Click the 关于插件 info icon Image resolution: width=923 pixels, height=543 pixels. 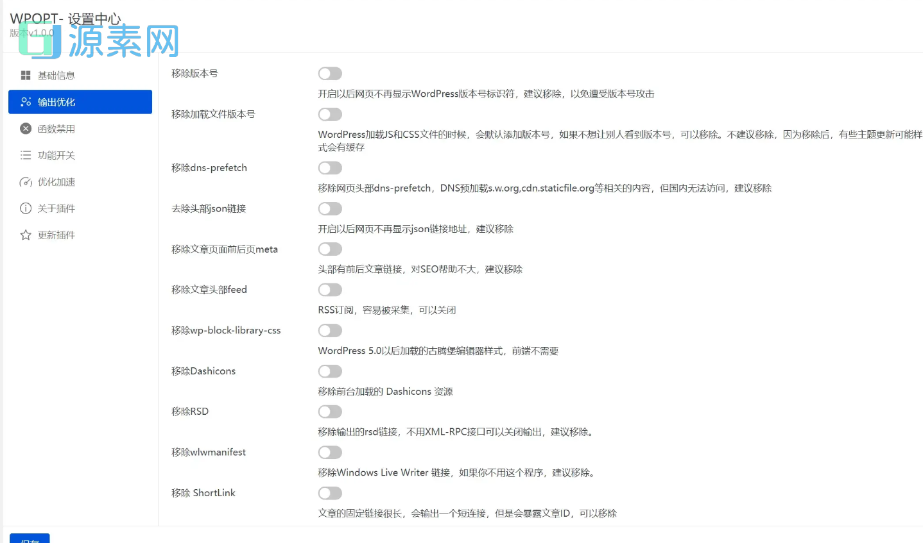24,208
